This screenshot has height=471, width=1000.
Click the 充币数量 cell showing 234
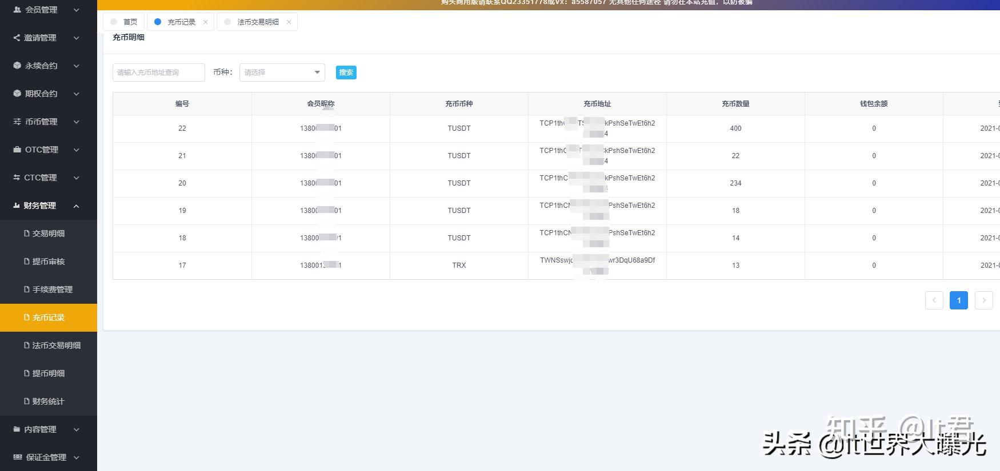pos(735,183)
